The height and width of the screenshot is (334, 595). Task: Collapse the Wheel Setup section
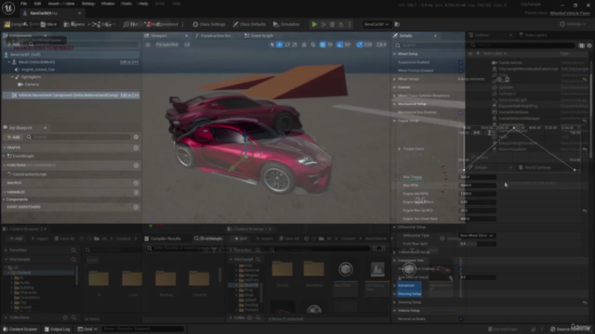pos(394,54)
